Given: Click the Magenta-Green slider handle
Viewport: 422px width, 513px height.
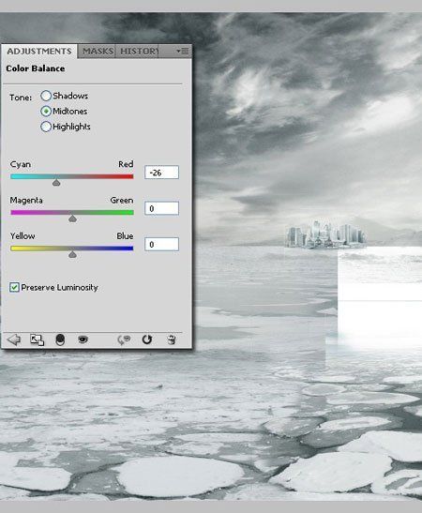Looking at the screenshot, I should (x=72, y=219).
